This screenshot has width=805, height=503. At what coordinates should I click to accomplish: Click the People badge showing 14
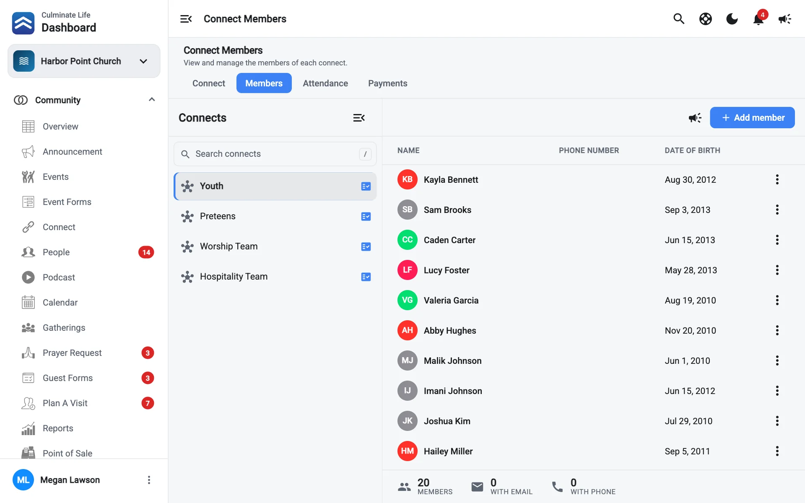coord(146,252)
